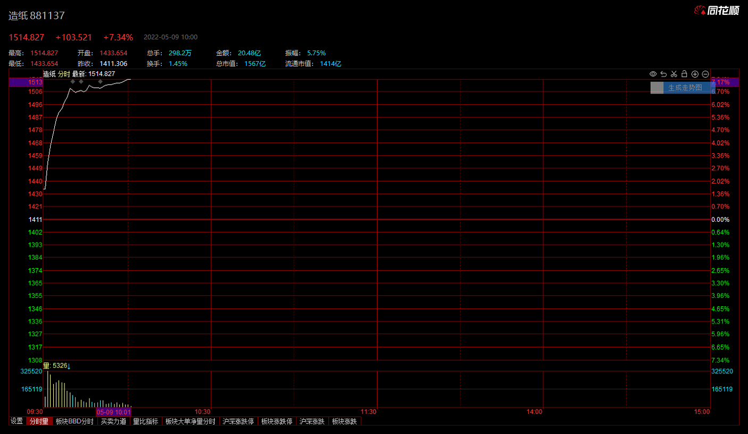This screenshot has height=434, width=748.
Task: Click the third diamond marker above the price line
Action: coord(100,81)
